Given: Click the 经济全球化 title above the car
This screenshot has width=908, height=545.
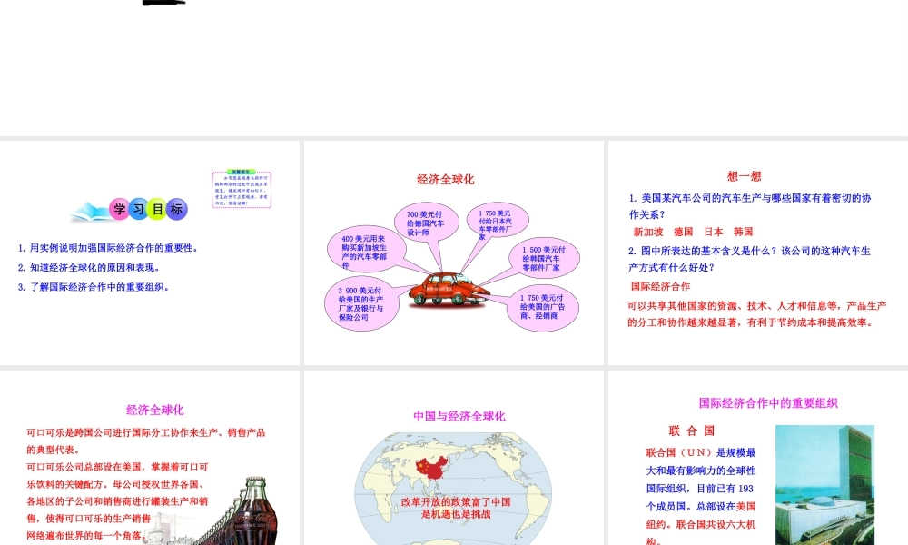Looking at the screenshot, I should (x=445, y=180).
